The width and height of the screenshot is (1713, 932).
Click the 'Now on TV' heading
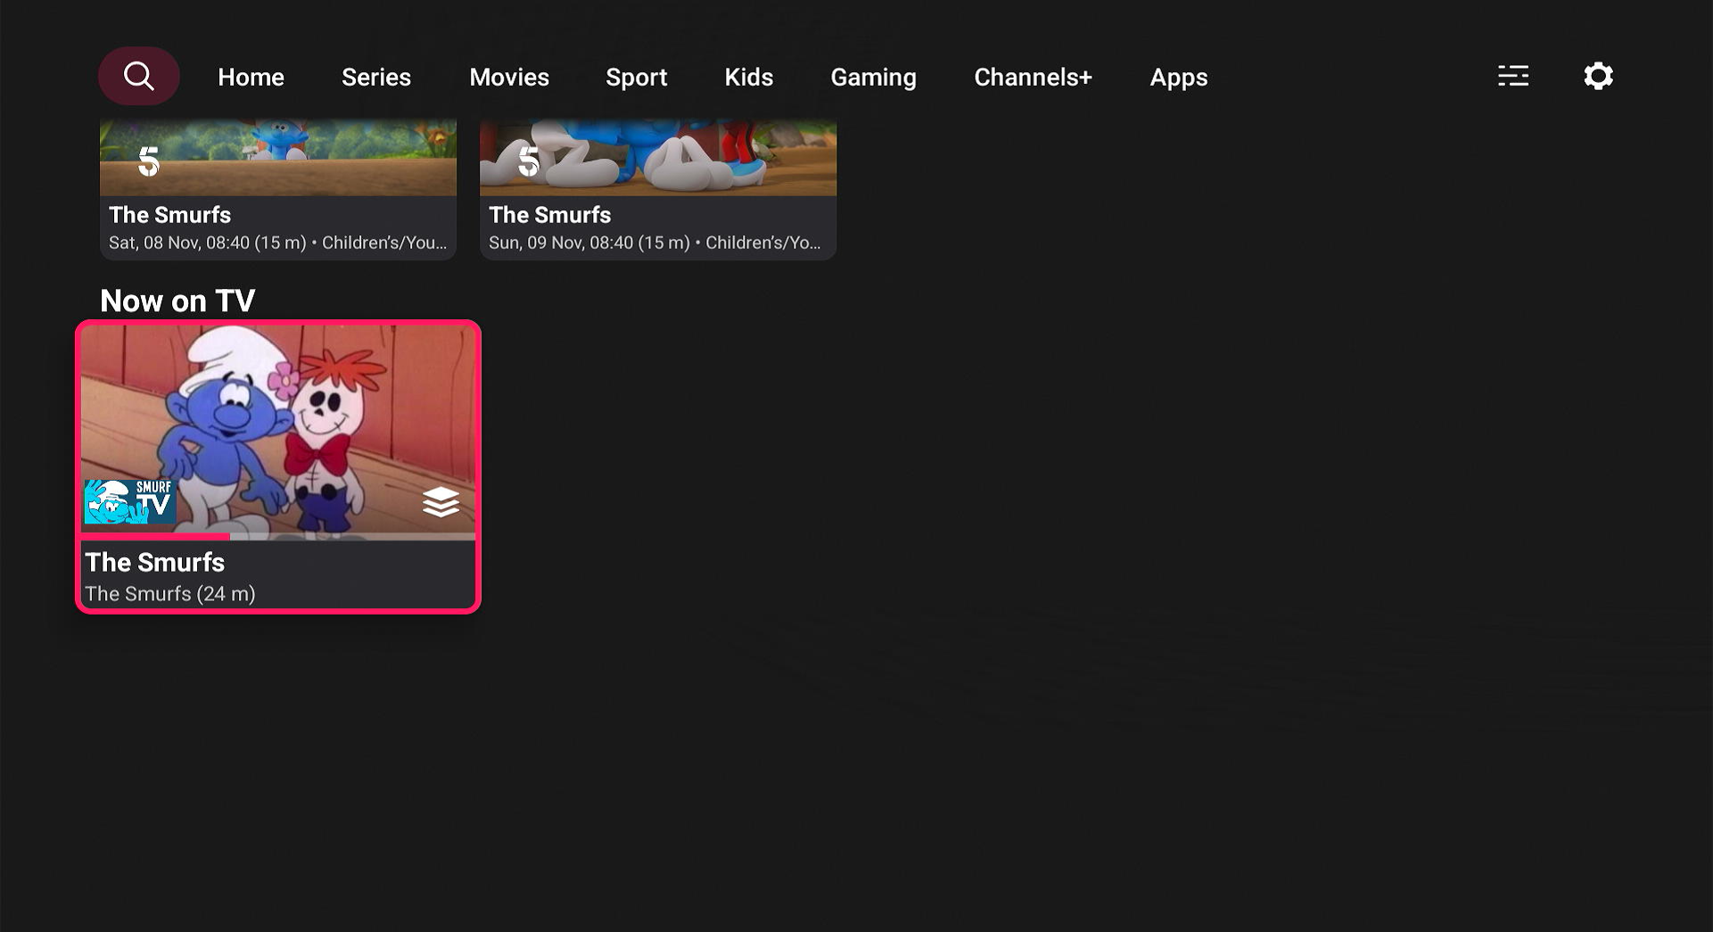point(177,301)
